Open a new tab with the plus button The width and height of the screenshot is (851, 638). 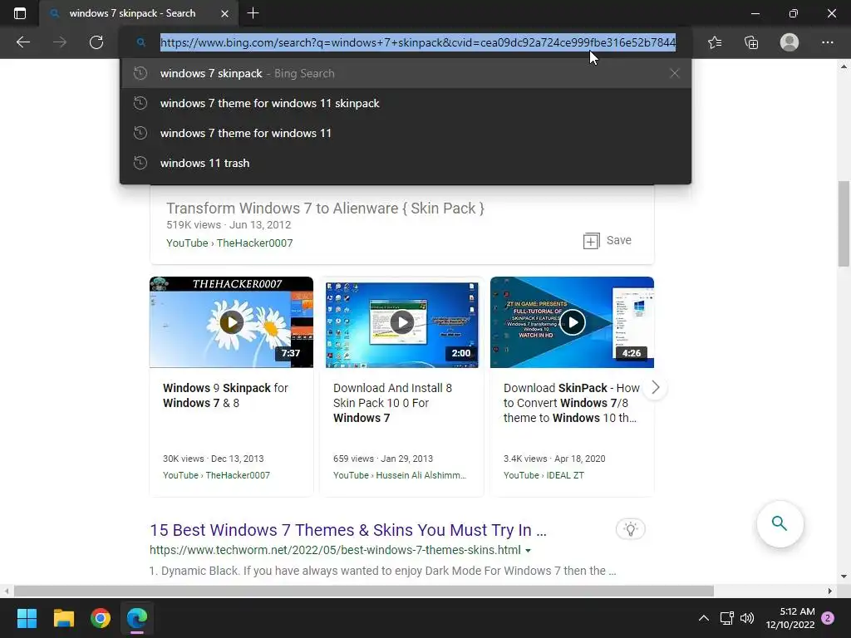click(x=253, y=13)
